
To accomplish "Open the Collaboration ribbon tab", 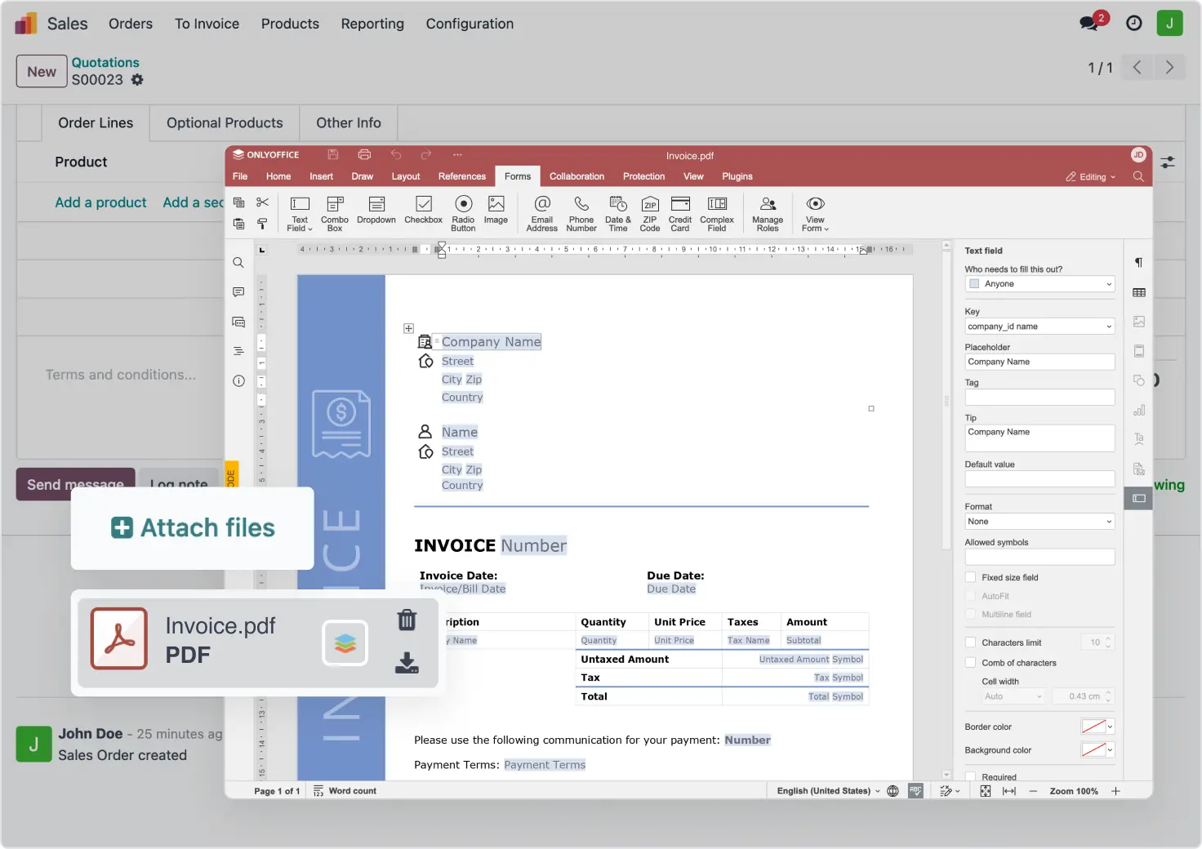I will coord(577,176).
